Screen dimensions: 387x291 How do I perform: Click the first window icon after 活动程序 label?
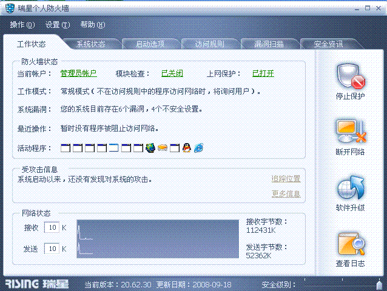[x=66, y=148]
